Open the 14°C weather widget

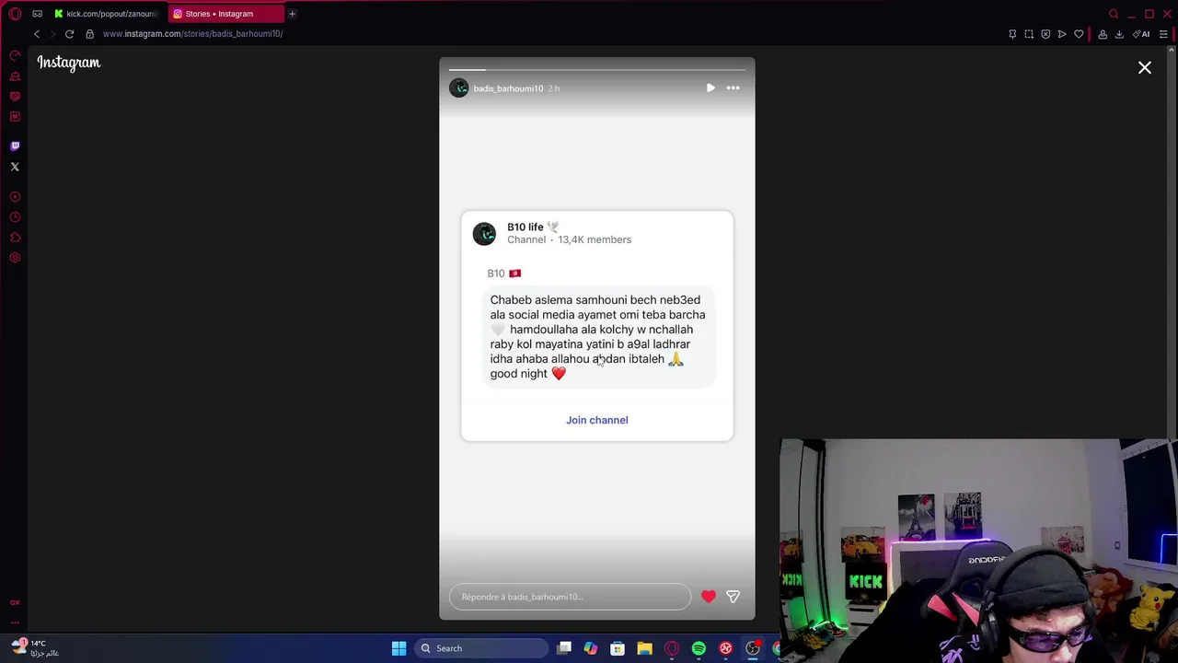pyautogui.click(x=37, y=647)
